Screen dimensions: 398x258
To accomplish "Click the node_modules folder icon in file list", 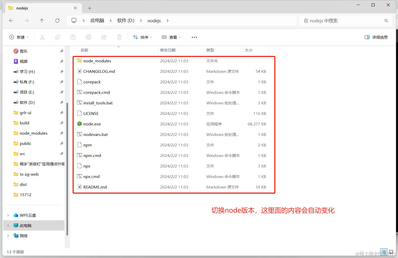I will 80,61.
